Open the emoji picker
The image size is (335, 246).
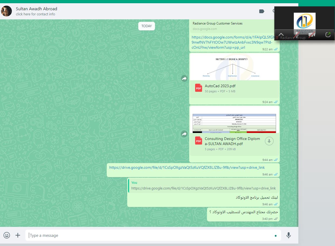[x=7, y=235]
